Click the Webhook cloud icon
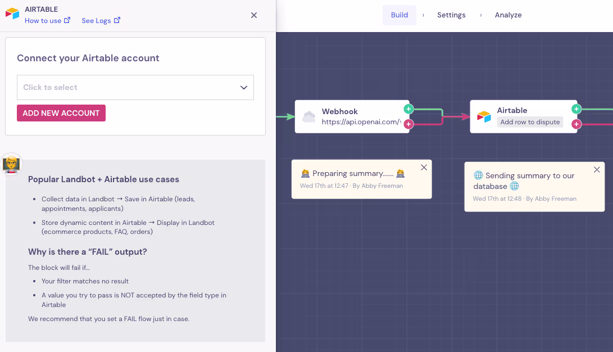The height and width of the screenshot is (352, 613). pyautogui.click(x=309, y=116)
